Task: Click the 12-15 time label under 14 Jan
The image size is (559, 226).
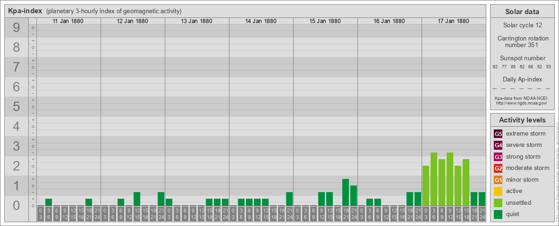Action: (265, 214)
